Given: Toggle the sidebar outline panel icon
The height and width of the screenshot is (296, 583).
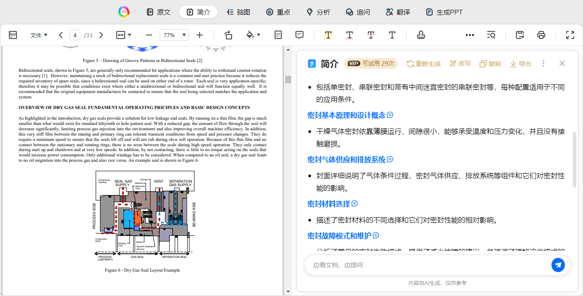Looking at the screenshot, I should pyautogui.click(x=13, y=35).
